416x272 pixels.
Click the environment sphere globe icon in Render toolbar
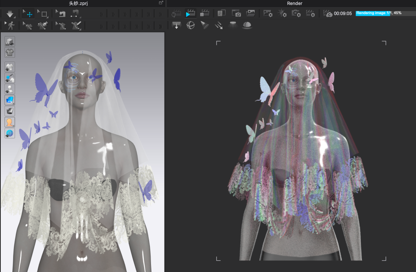[191, 25]
